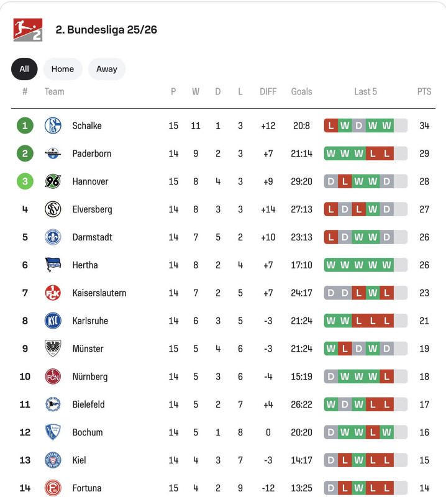The height and width of the screenshot is (497, 446).
Task: Open the Elversberg club crest
Action: [x=53, y=209]
